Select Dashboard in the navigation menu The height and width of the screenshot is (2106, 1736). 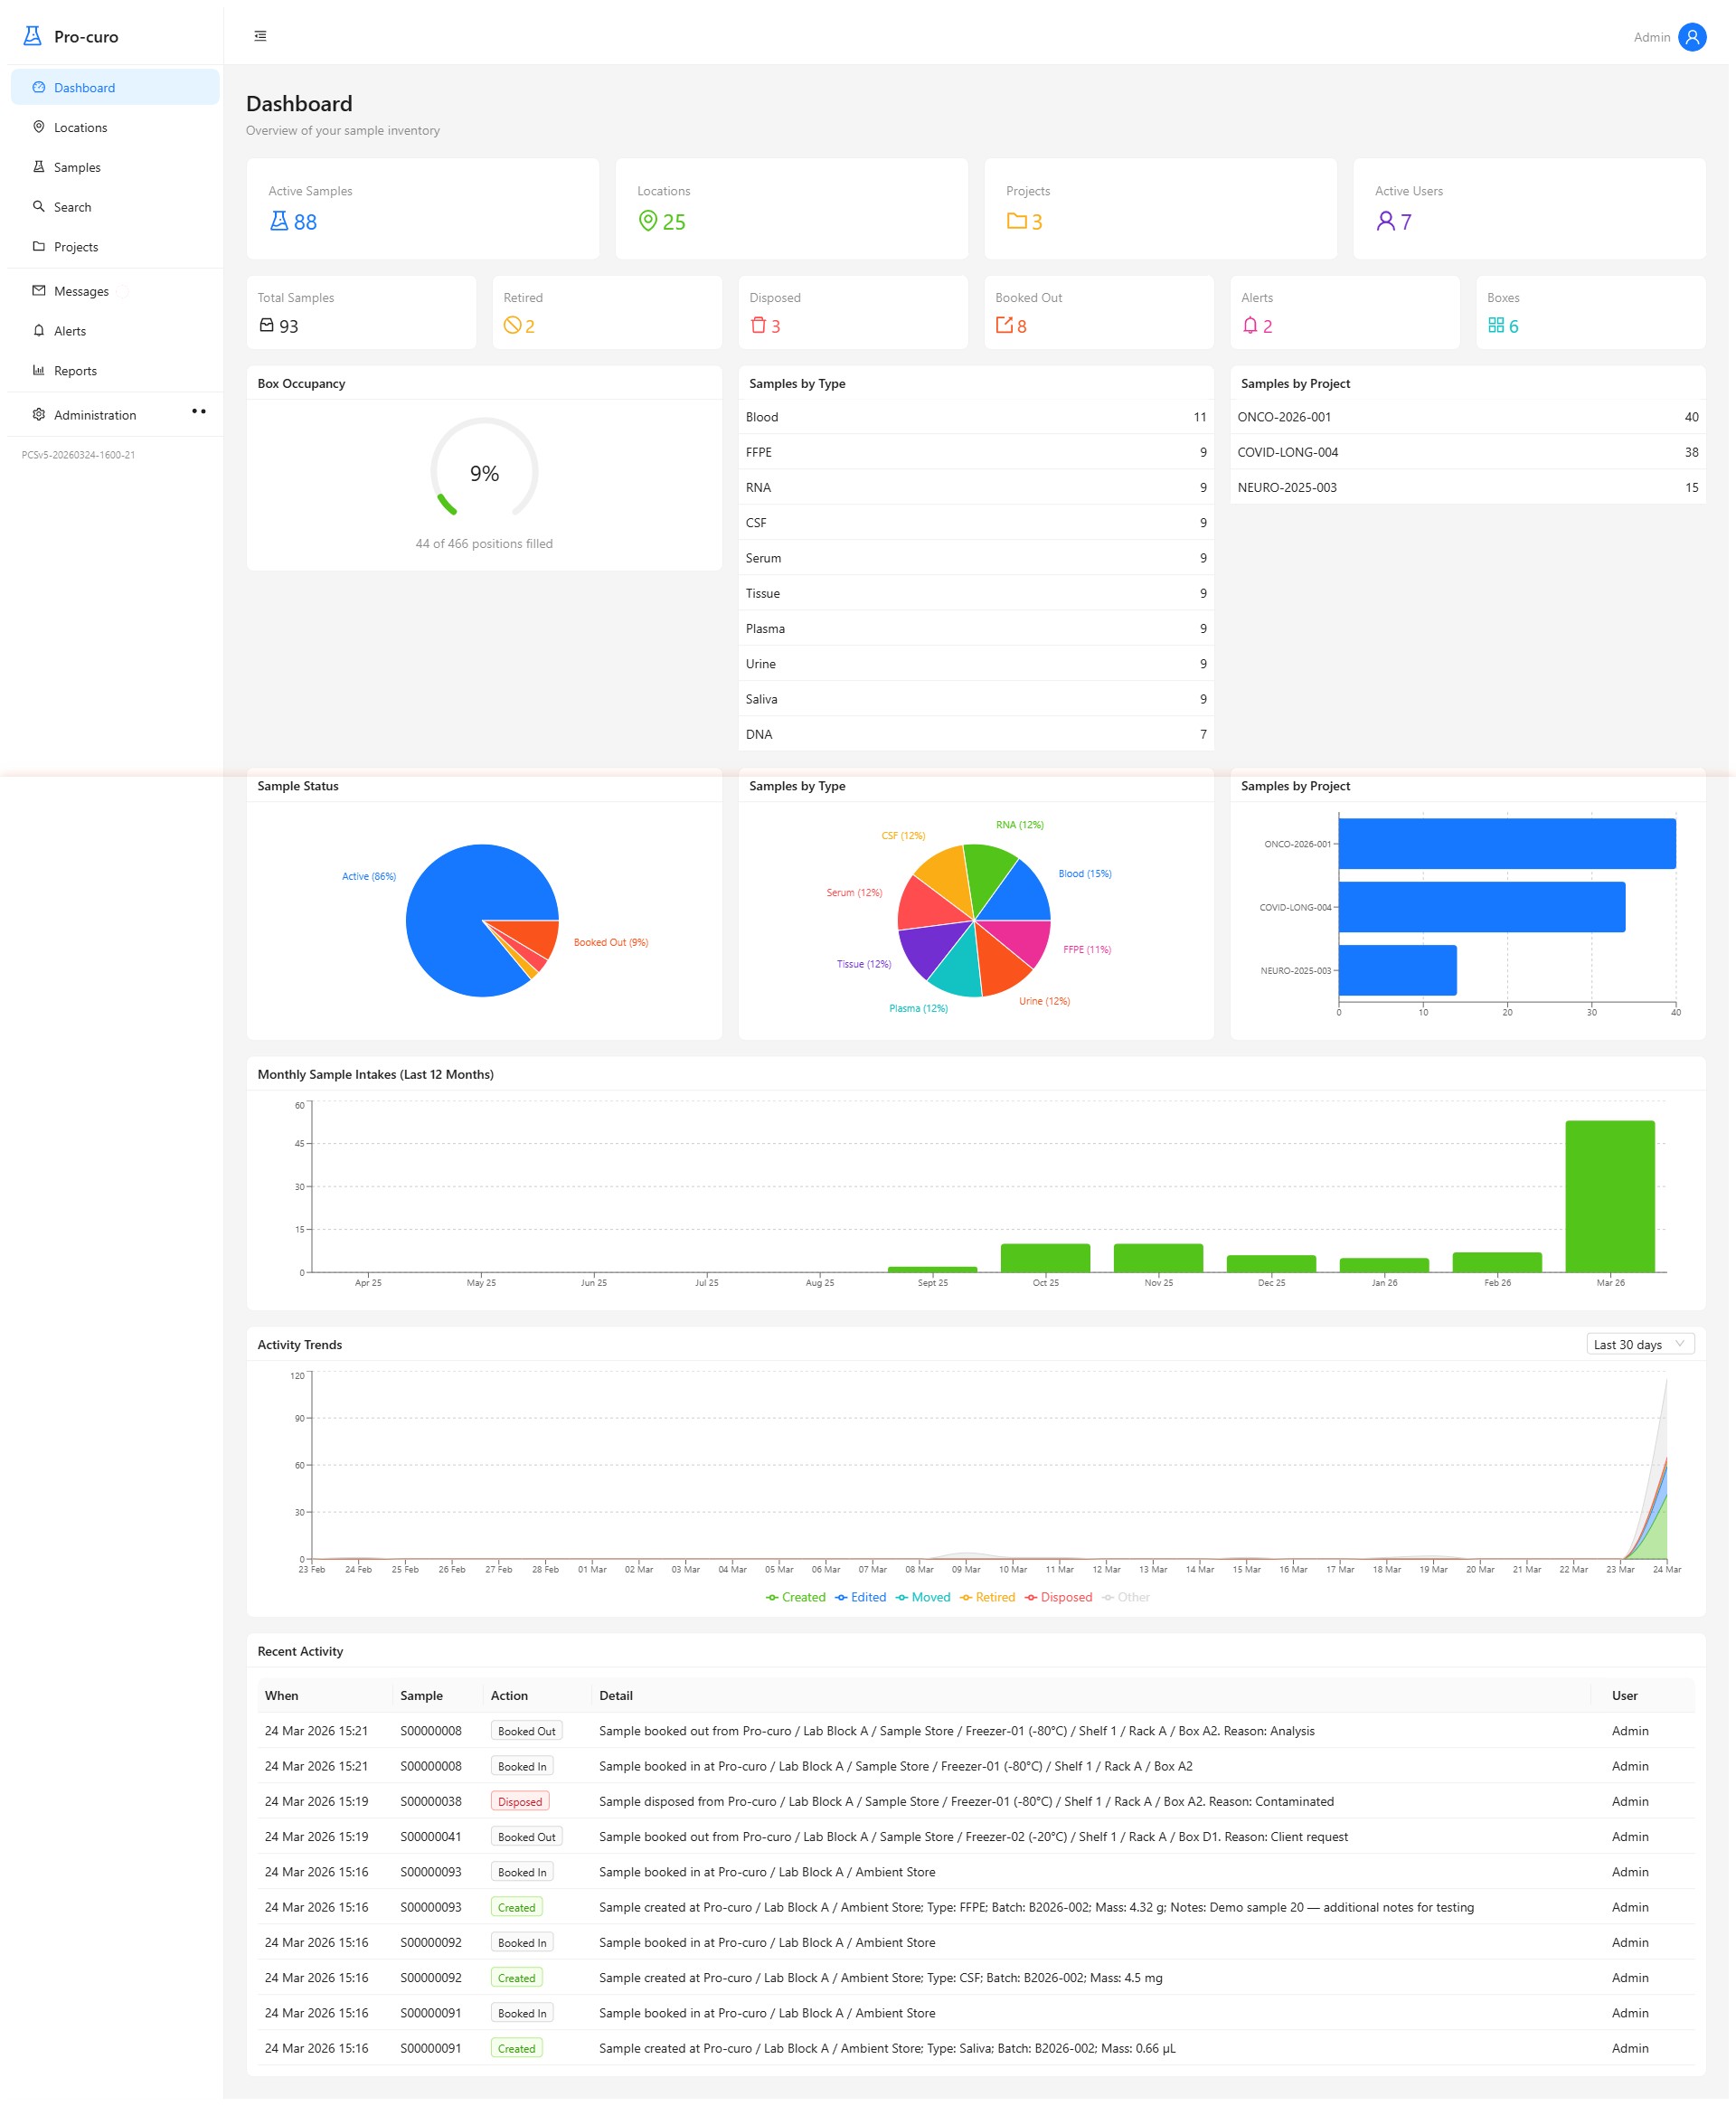click(x=85, y=87)
